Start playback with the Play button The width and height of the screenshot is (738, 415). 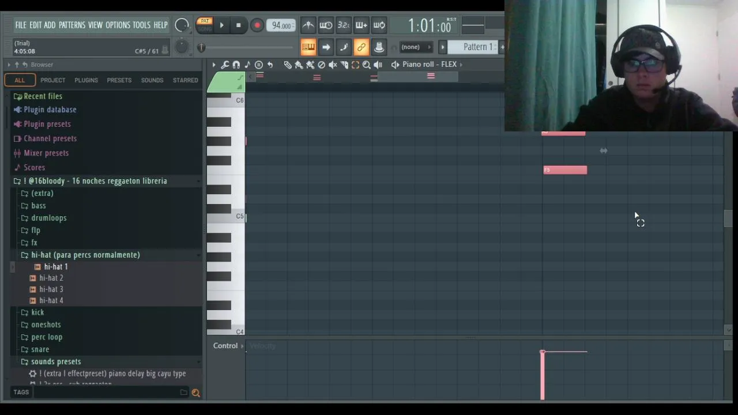(221, 25)
